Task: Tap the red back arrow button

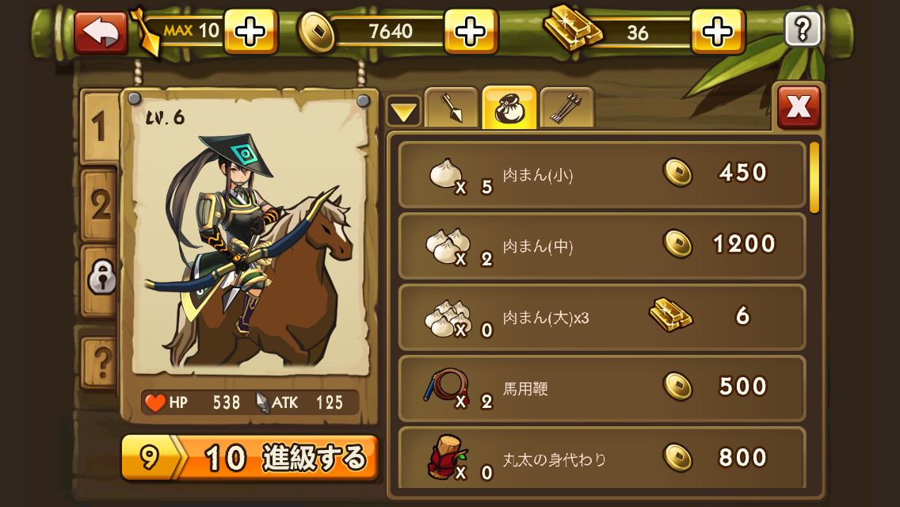Action: [x=101, y=32]
